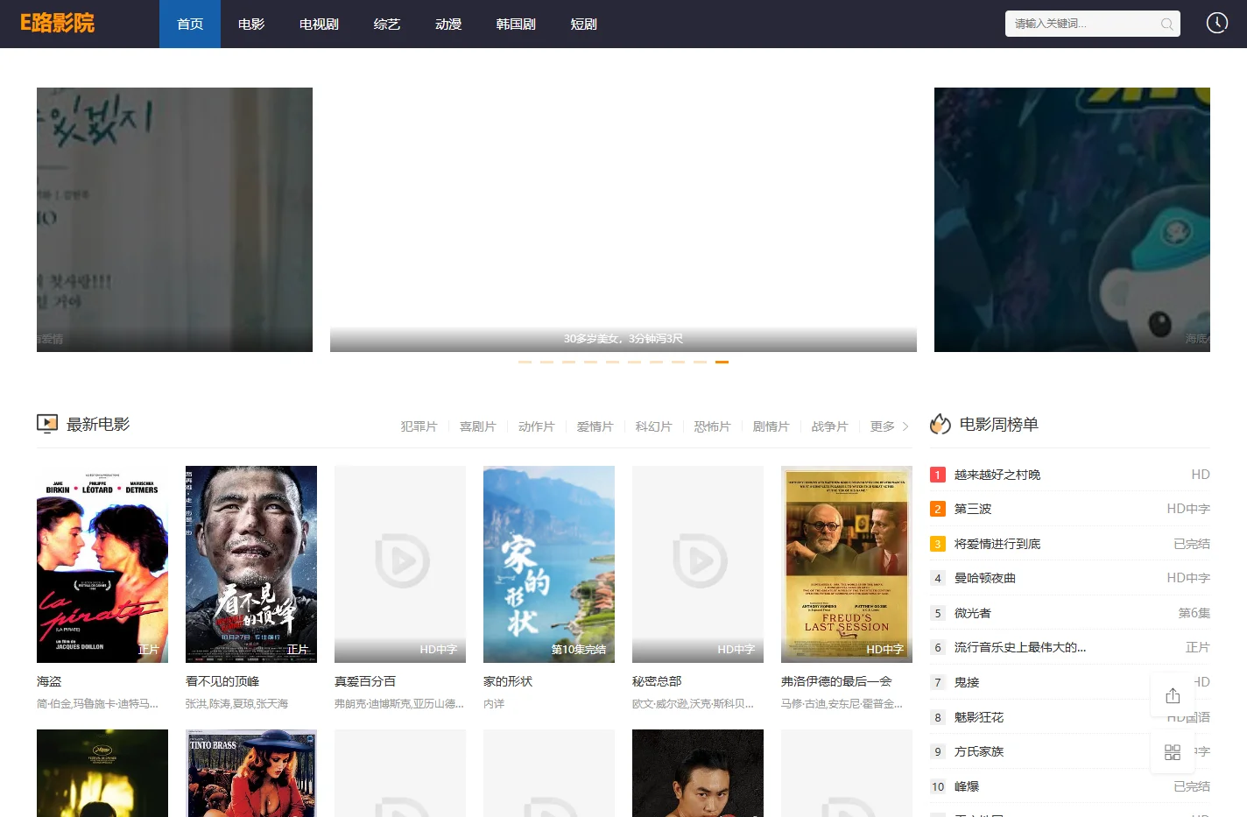Open rank 3 将爱情进行到底

tap(997, 544)
